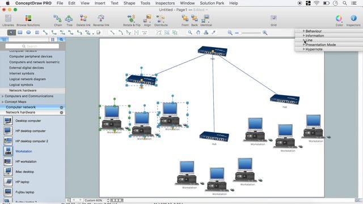The height and width of the screenshot is (204, 363).
Task: Switch library panel to grid view
Action: tap(53, 40)
